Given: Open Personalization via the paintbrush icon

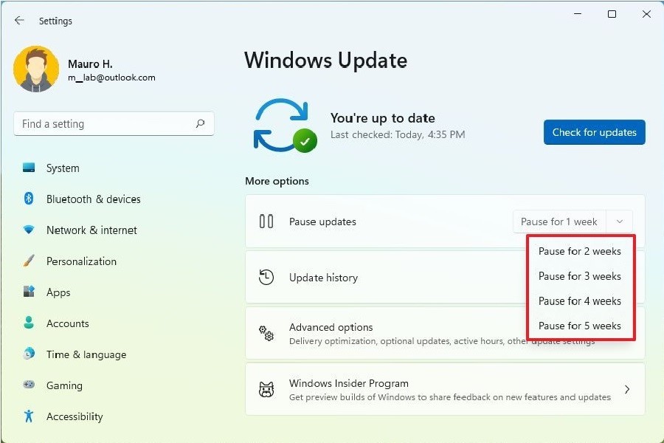Looking at the screenshot, I should 29,261.
